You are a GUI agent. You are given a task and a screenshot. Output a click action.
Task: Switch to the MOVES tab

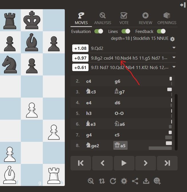click(81, 19)
